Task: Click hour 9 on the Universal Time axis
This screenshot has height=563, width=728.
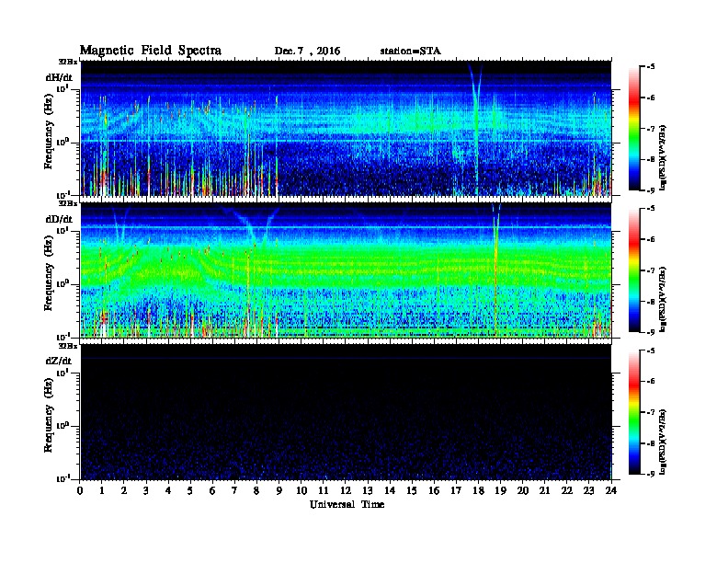Action: point(279,490)
